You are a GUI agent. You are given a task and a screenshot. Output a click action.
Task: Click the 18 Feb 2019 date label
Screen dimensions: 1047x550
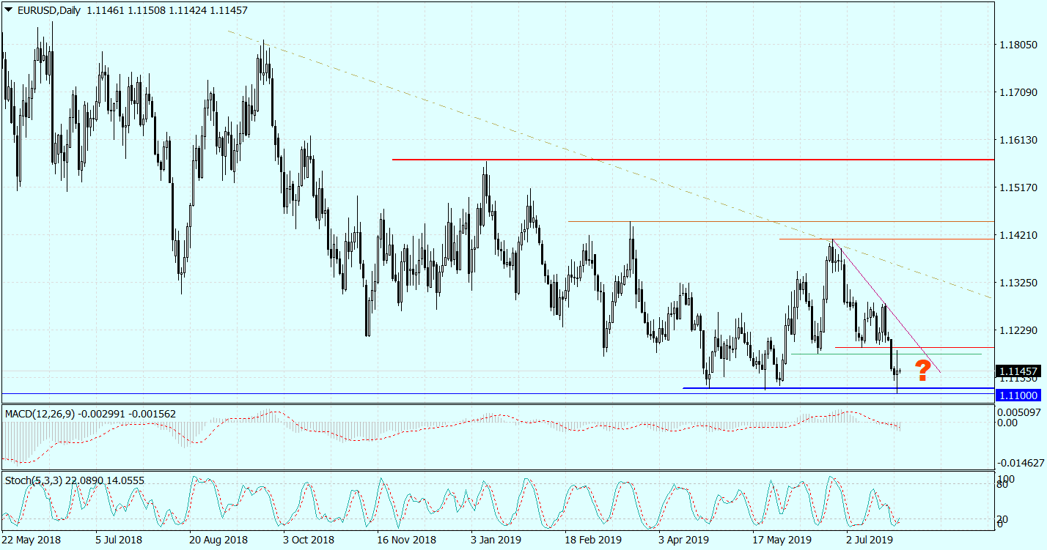pos(594,540)
